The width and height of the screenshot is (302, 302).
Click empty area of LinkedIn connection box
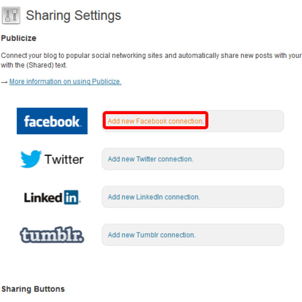(242, 197)
